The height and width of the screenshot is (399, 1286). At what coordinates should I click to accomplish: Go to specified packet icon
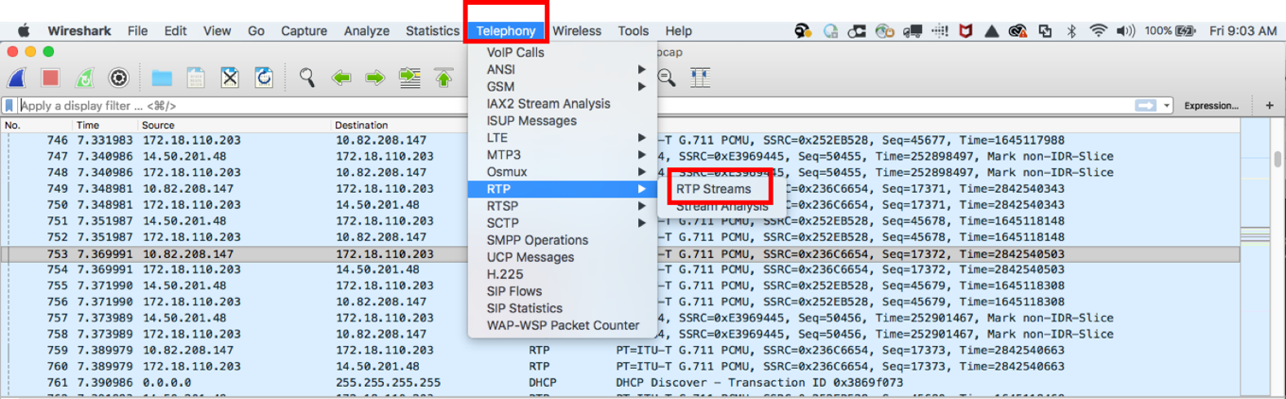click(409, 78)
